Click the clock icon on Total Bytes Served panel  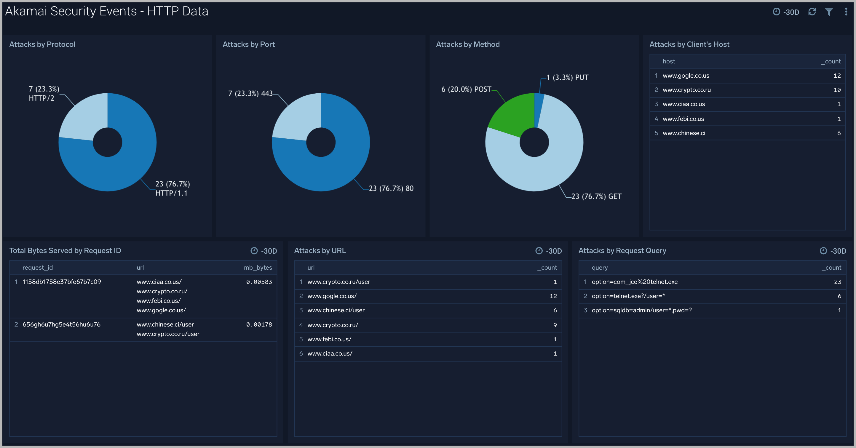click(254, 251)
